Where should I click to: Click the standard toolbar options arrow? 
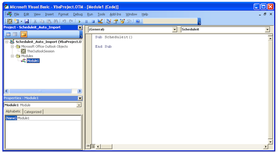point(199,21)
